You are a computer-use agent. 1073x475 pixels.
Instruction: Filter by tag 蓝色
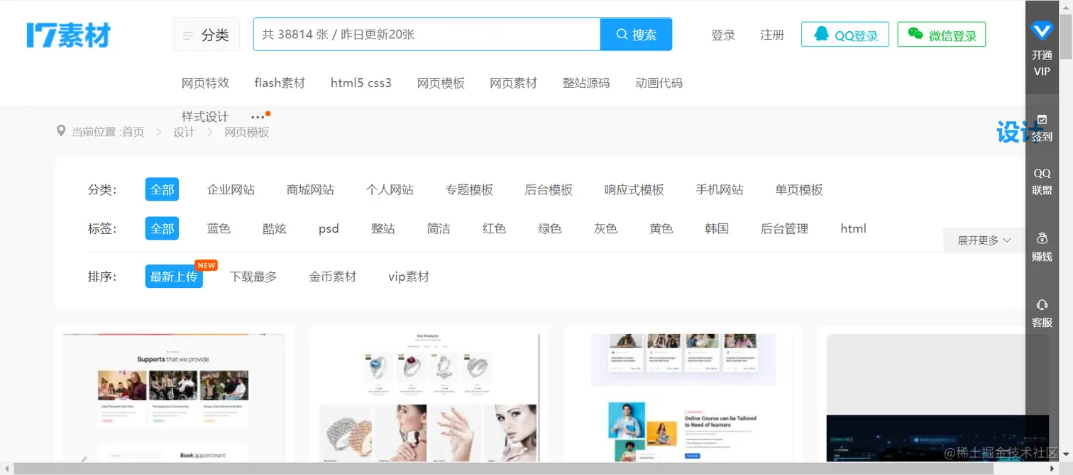pyautogui.click(x=219, y=229)
